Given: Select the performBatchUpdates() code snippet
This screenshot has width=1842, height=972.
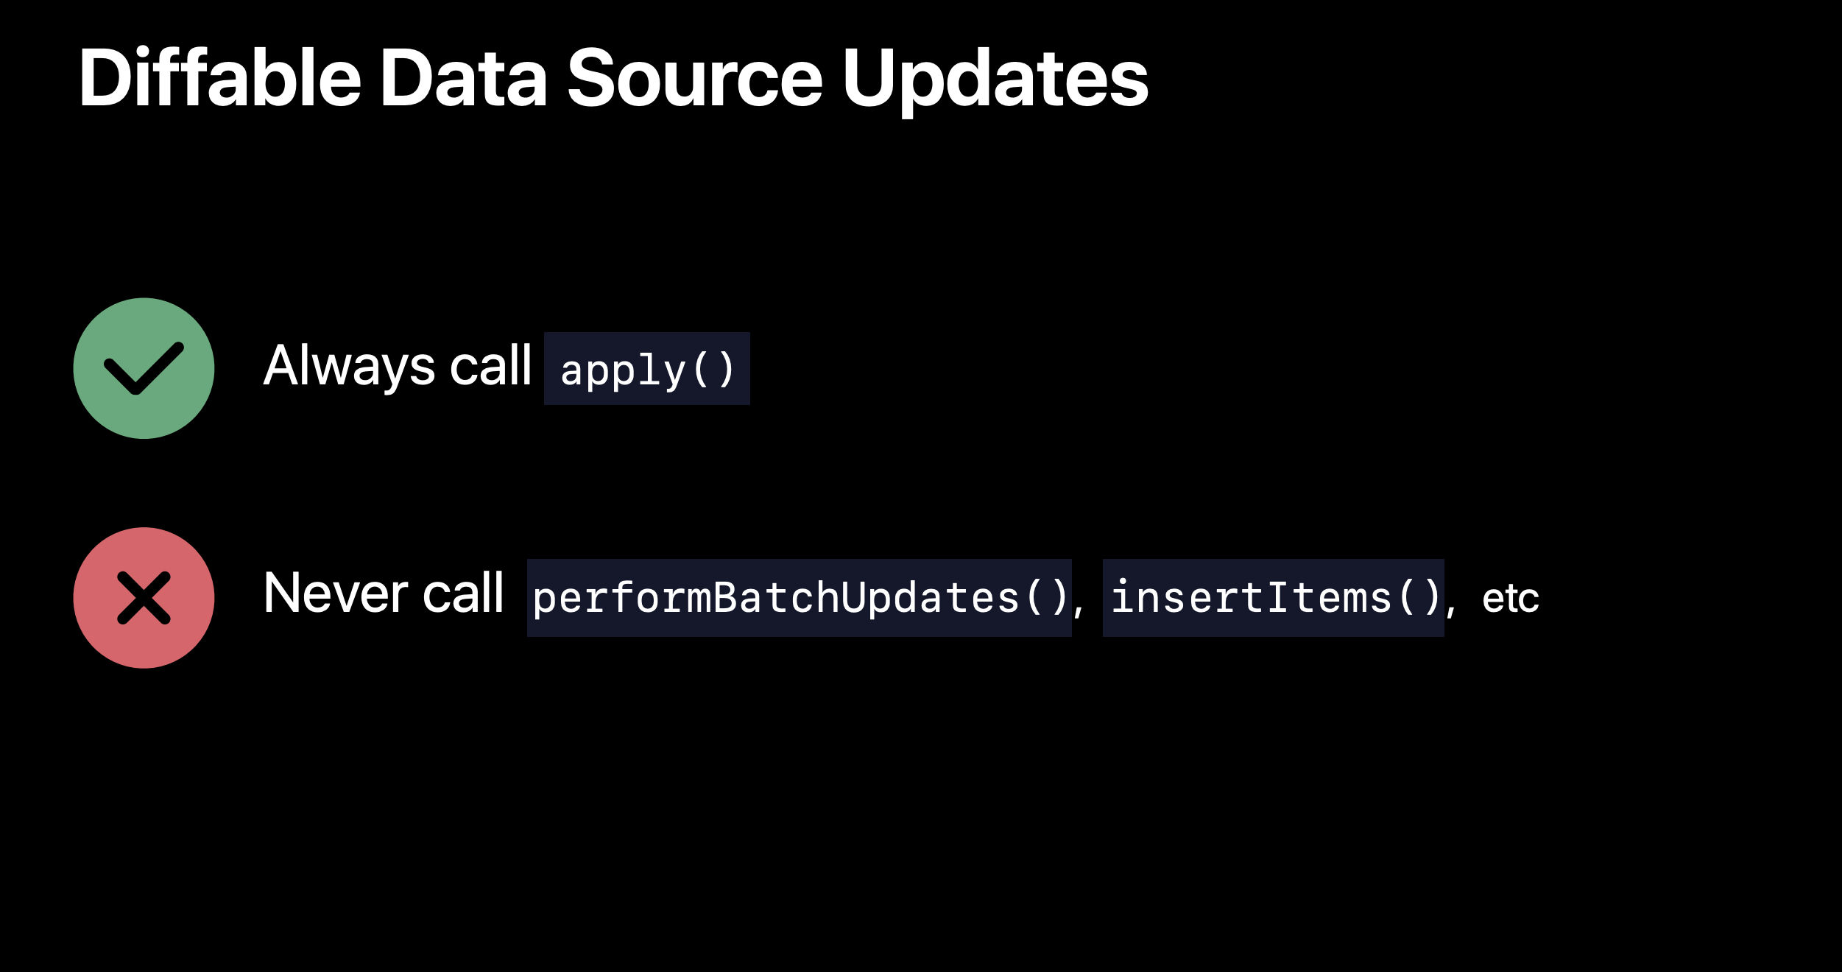Looking at the screenshot, I should (800, 598).
